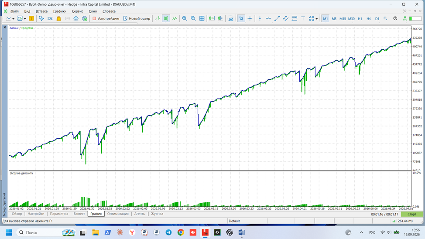Switch chart to bar chart

pyautogui.click(x=157, y=18)
